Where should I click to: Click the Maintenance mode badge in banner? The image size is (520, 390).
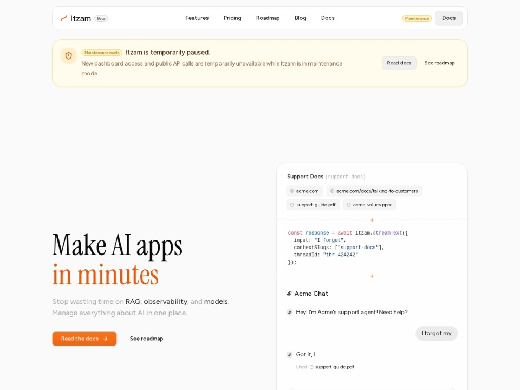click(102, 53)
